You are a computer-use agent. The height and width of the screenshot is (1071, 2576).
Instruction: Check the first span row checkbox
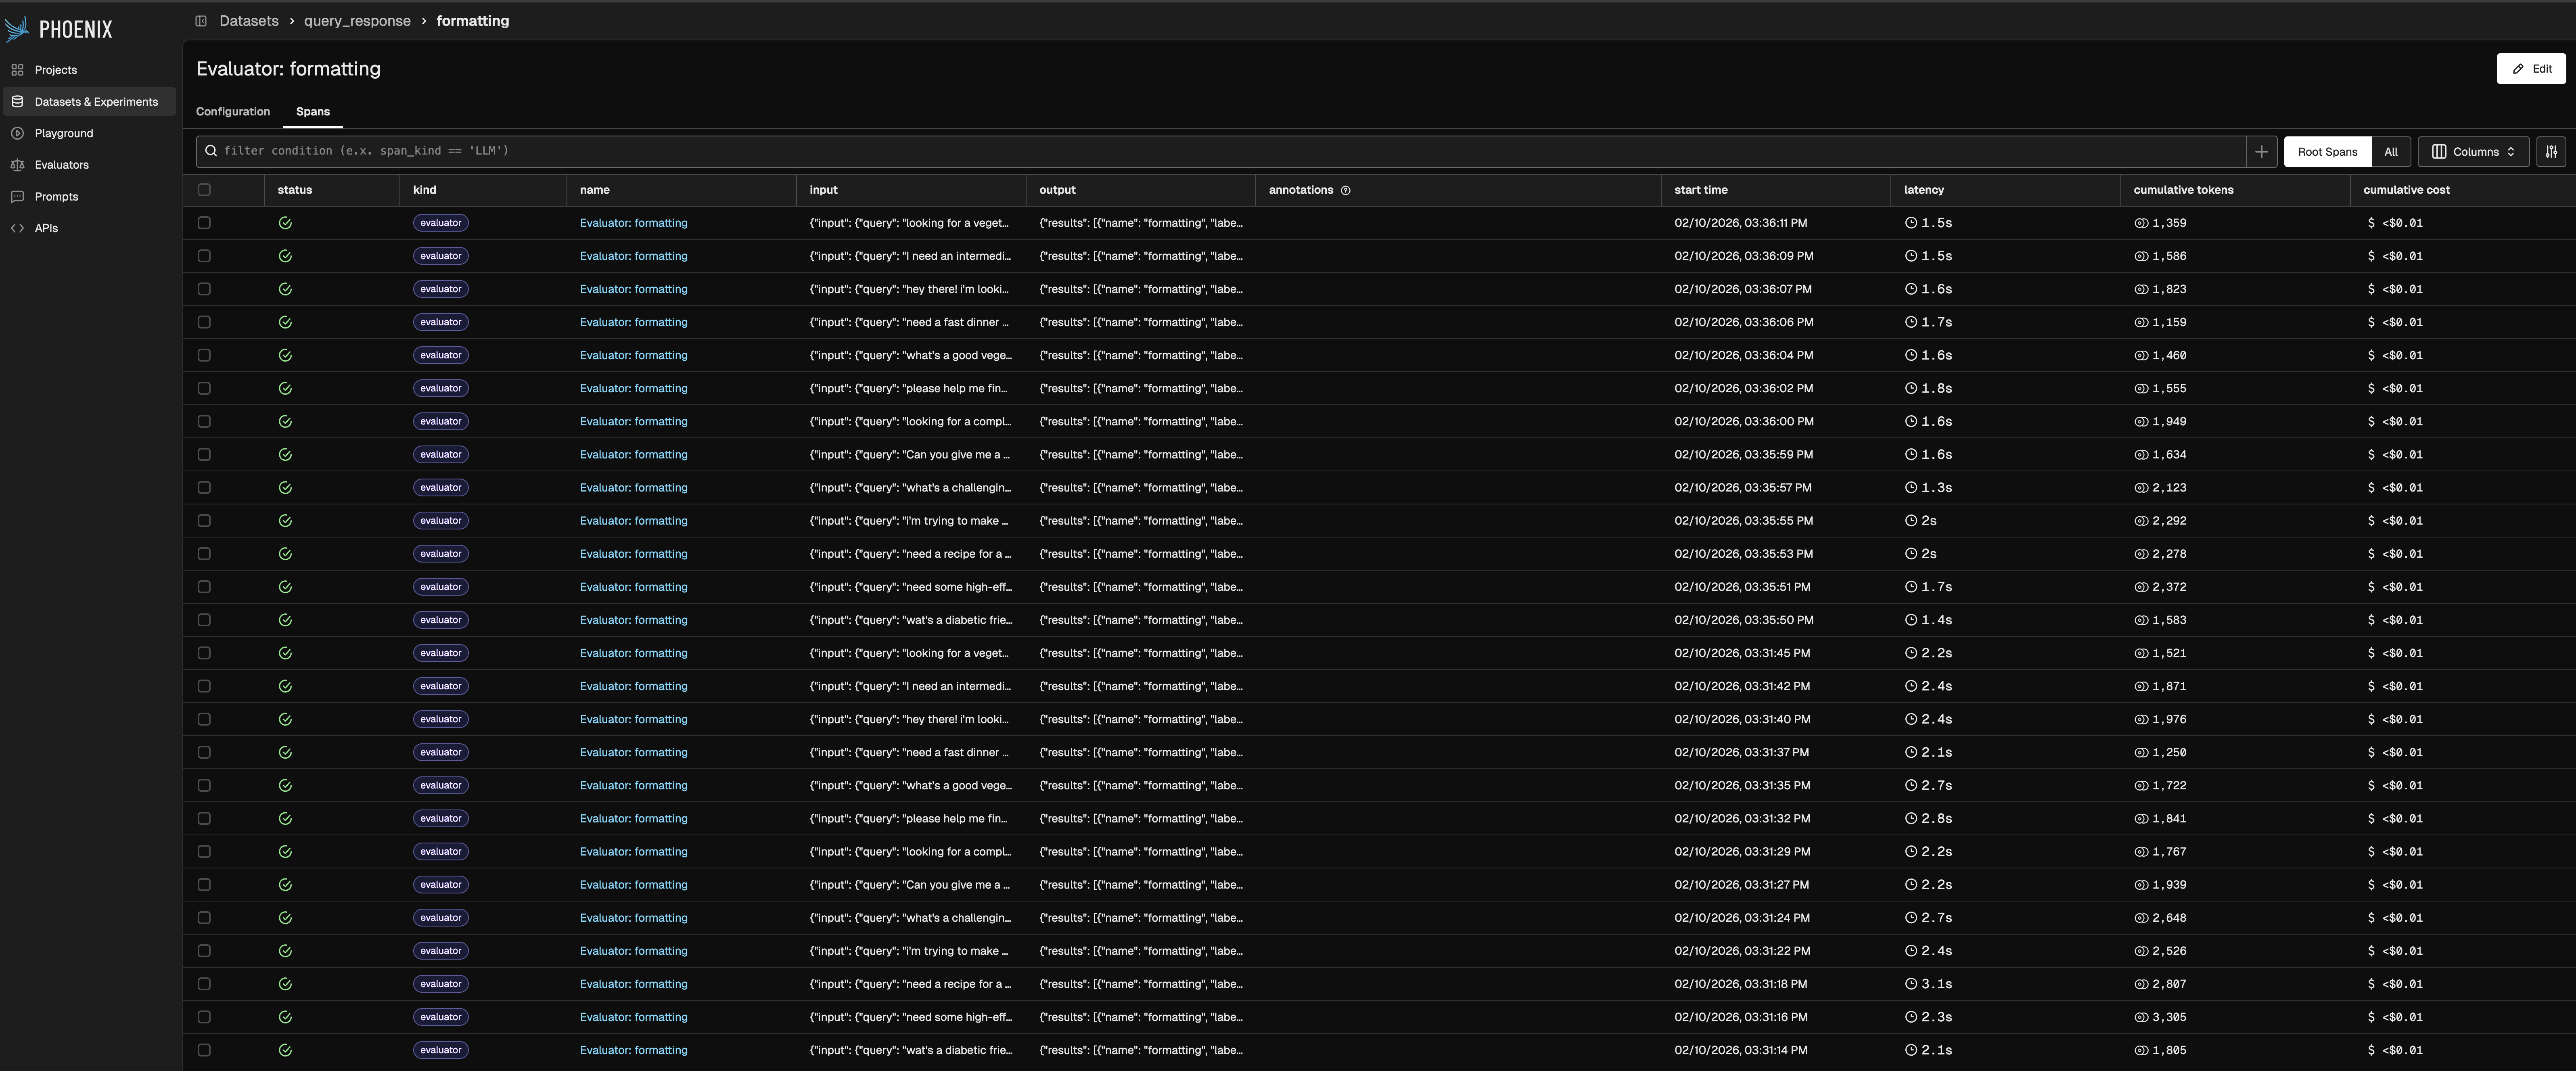click(x=204, y=223)
